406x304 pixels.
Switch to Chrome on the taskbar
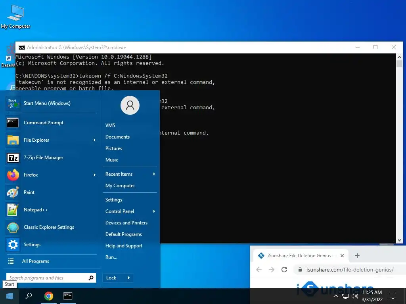(48, 296)
